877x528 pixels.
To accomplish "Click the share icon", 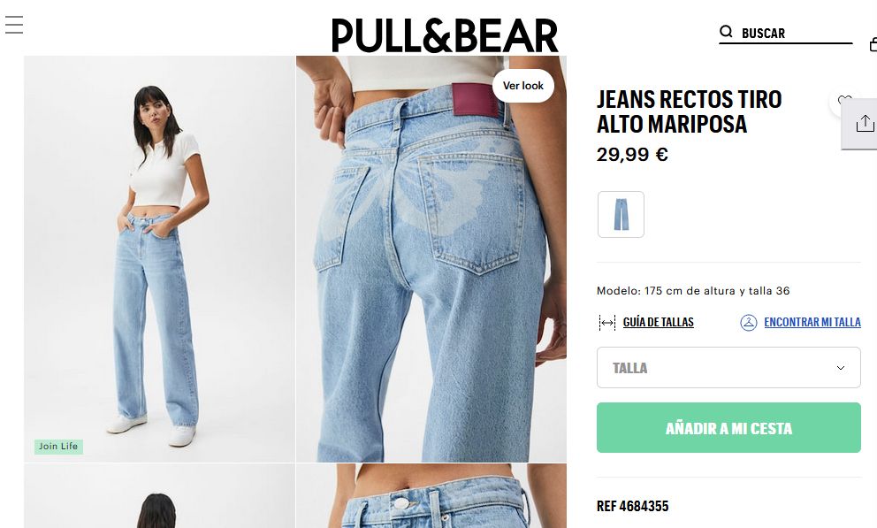I will [x=865, y=123].
